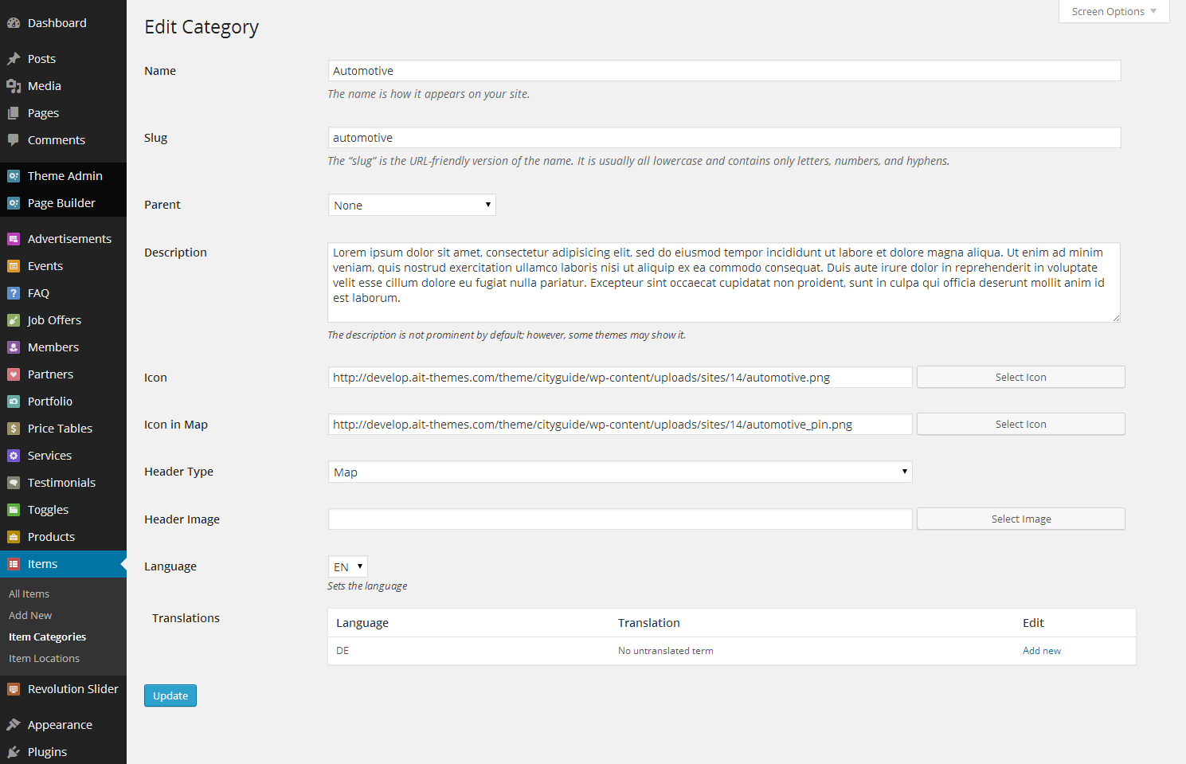Click the blue Update button

point(170,695)
